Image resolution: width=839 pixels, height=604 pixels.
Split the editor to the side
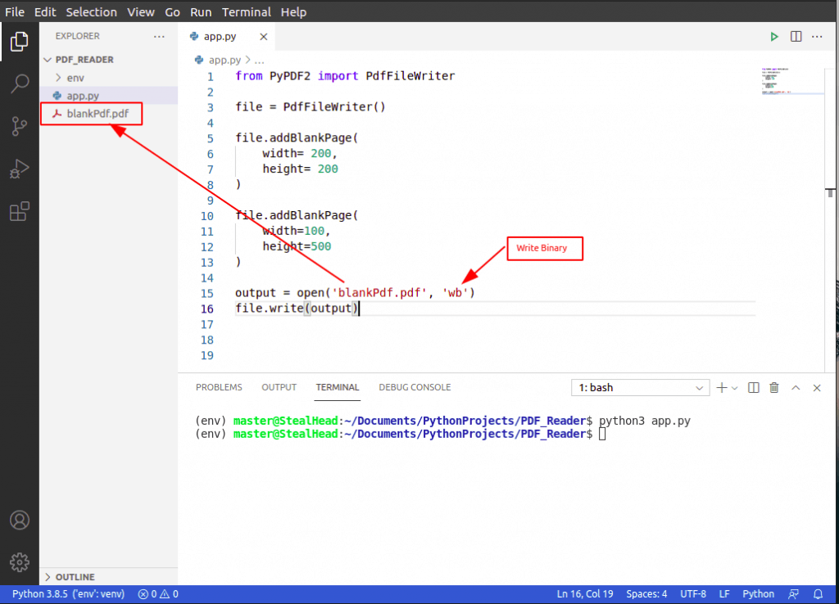point(795,37)
